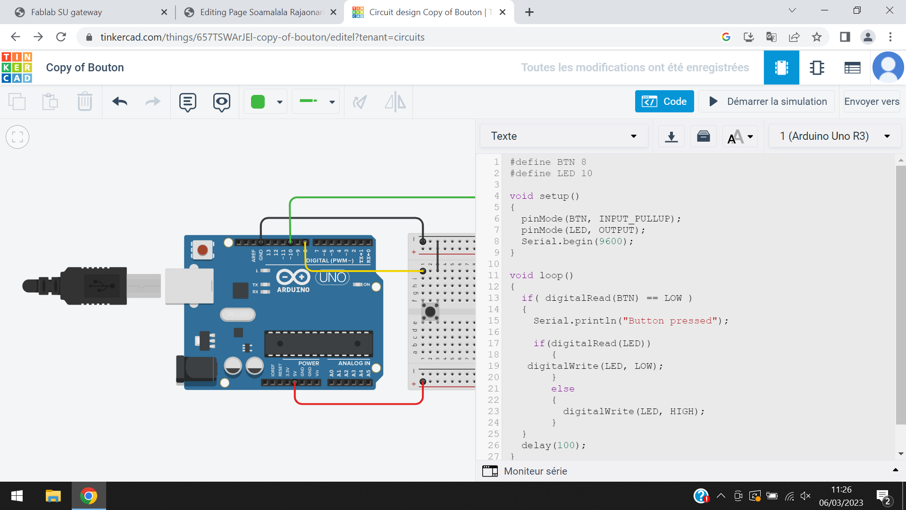Click Envoyer vers button
906x510 pixels.
872,102
